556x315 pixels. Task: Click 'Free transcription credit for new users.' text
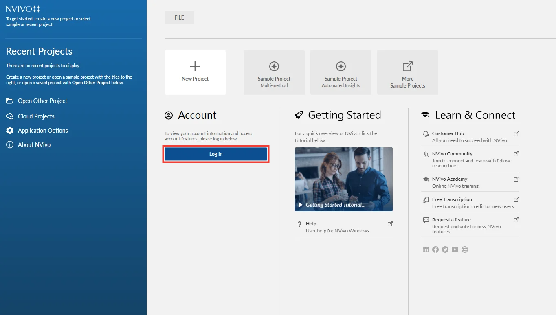pyautogui.click(x=473, y=206)
